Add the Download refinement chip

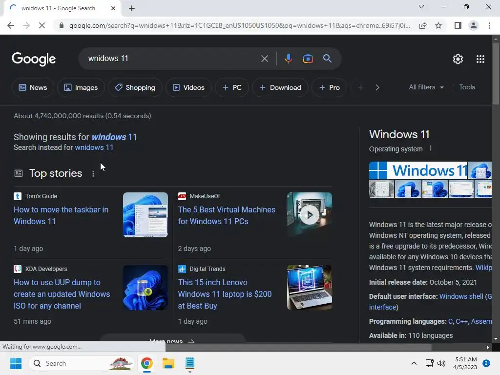(x=280, y=87)
